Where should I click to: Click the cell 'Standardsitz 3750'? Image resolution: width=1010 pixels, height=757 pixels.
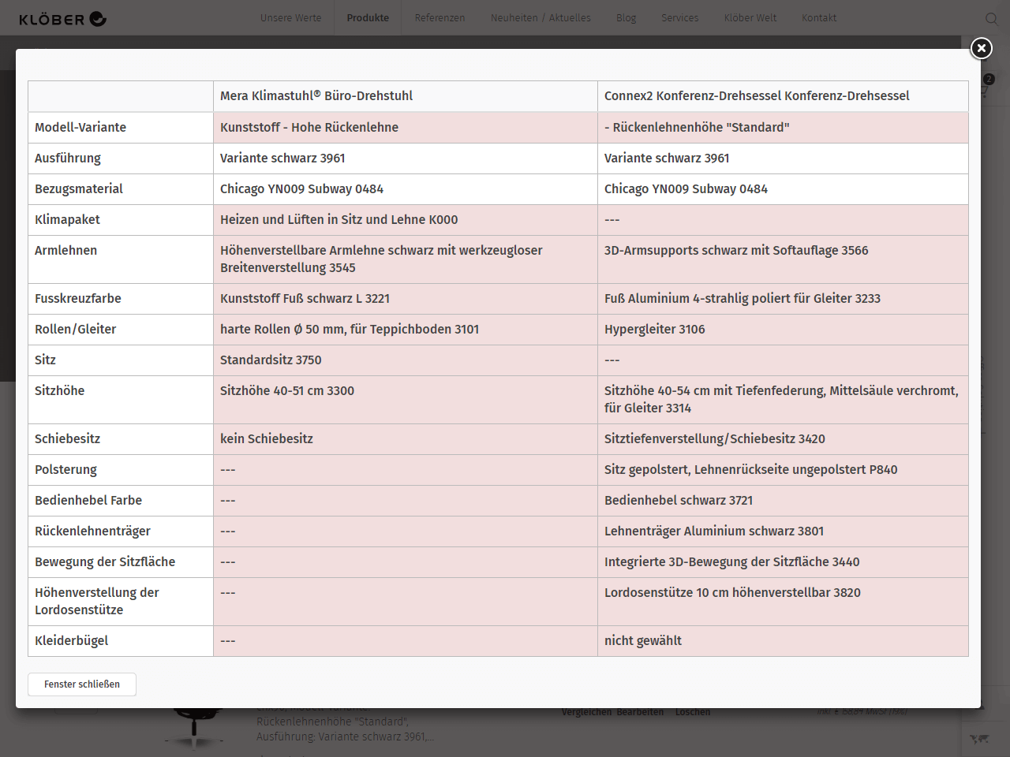coord(406,360)
